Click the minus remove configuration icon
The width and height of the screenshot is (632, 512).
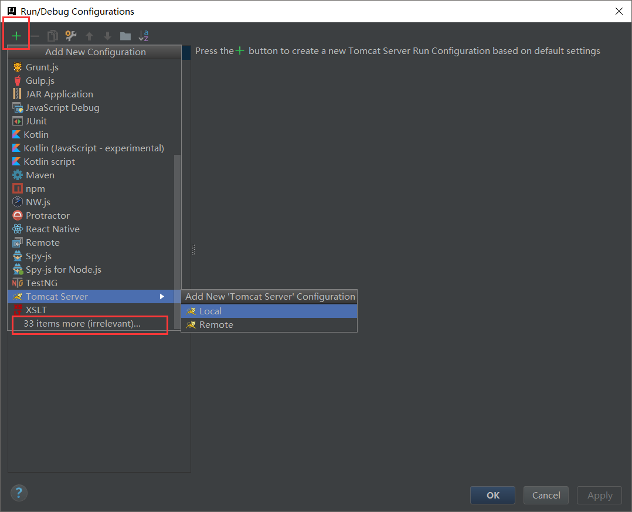coord(35,36)
